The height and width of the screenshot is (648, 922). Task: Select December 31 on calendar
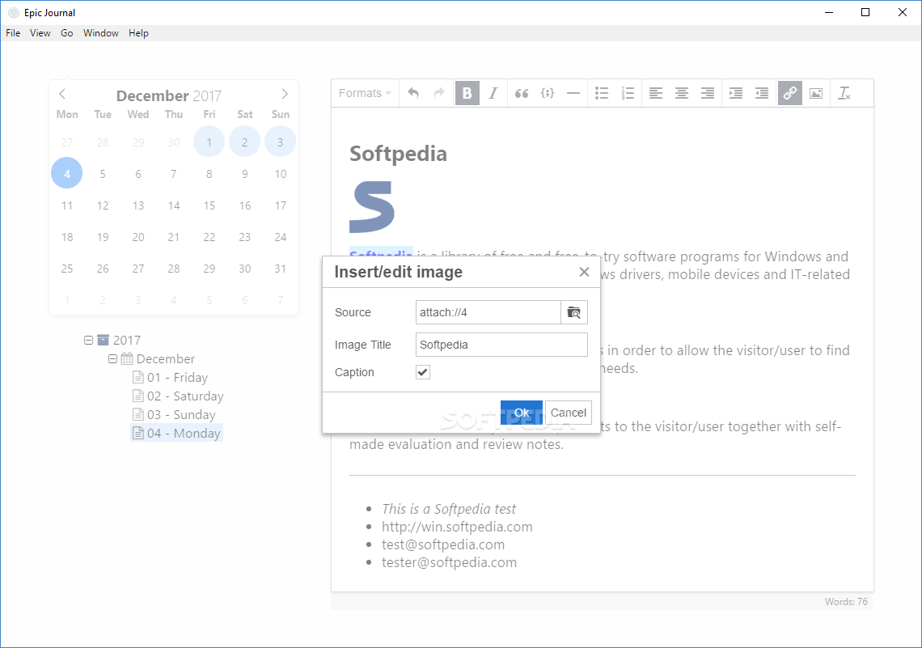click(x=281, y=269)
